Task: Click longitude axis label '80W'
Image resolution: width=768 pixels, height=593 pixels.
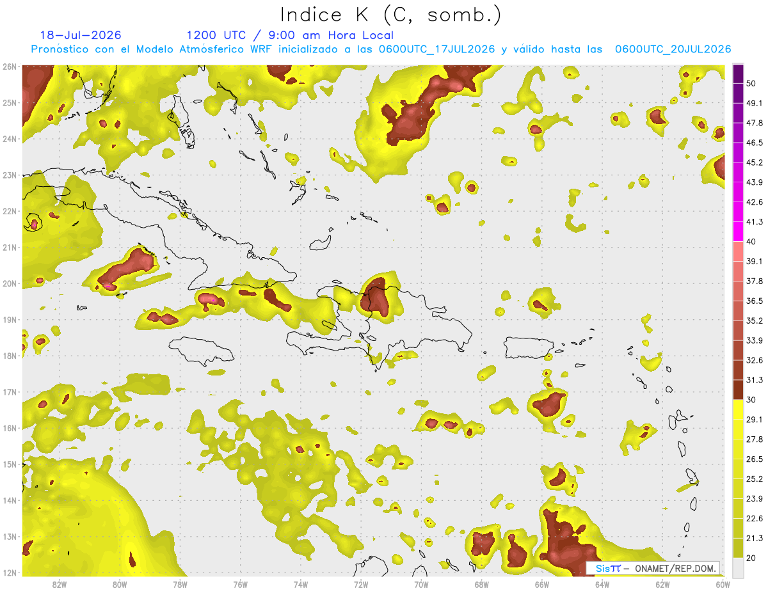Action: click(120, 584)
